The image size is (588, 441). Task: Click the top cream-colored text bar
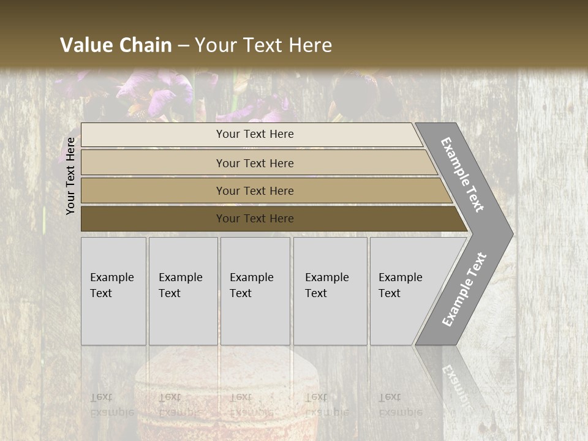pos(254,134)
